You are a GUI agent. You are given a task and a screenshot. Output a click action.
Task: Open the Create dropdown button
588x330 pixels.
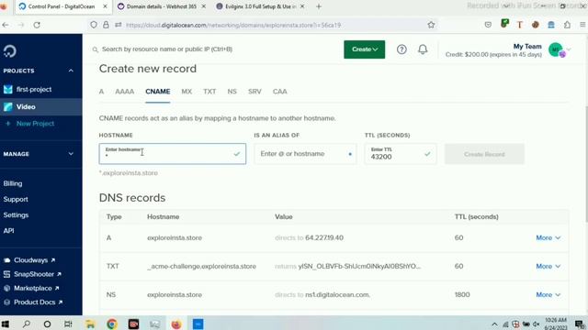[364, 49]
